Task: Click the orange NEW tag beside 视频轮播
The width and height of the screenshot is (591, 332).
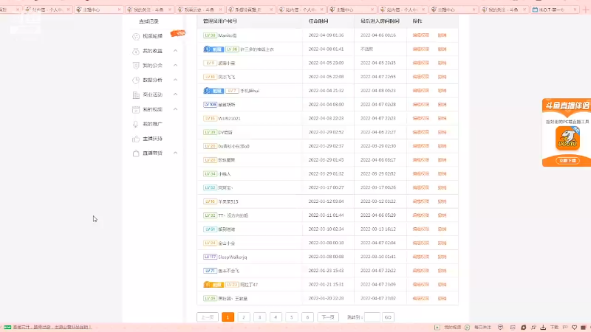Action: tap(178, 33)
